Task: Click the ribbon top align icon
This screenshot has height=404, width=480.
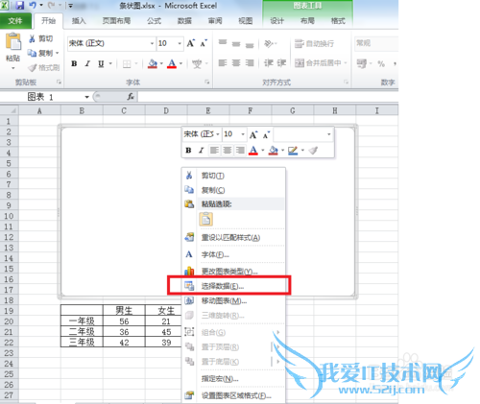Action: (x=223, y=43)
